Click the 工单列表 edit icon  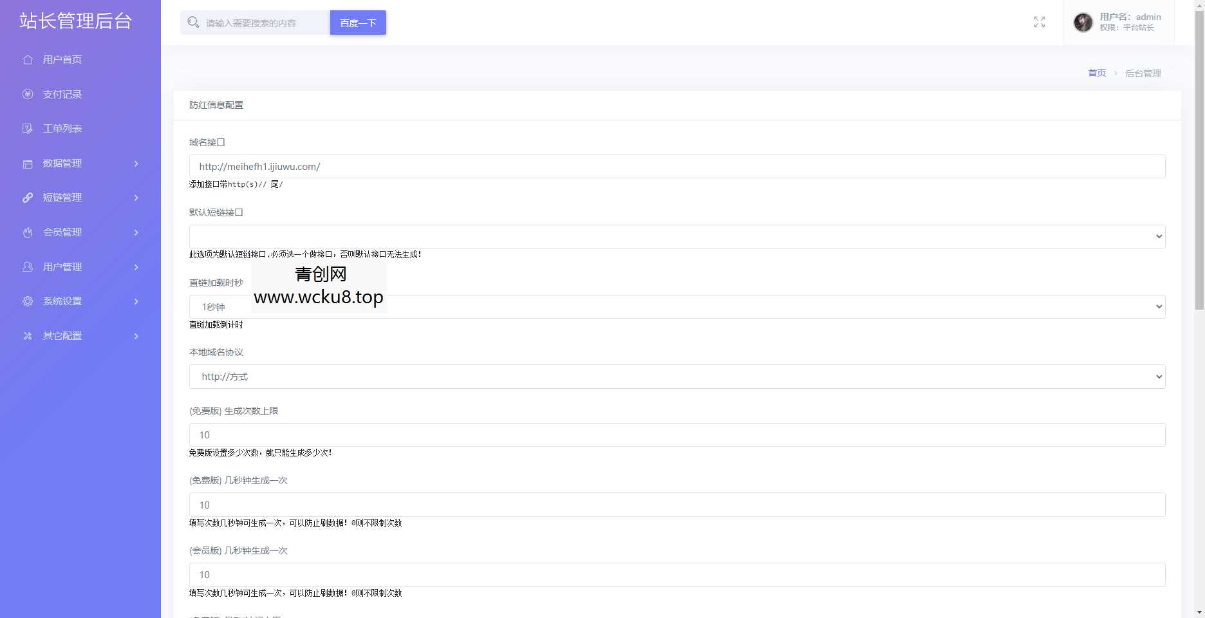[28, 129]
